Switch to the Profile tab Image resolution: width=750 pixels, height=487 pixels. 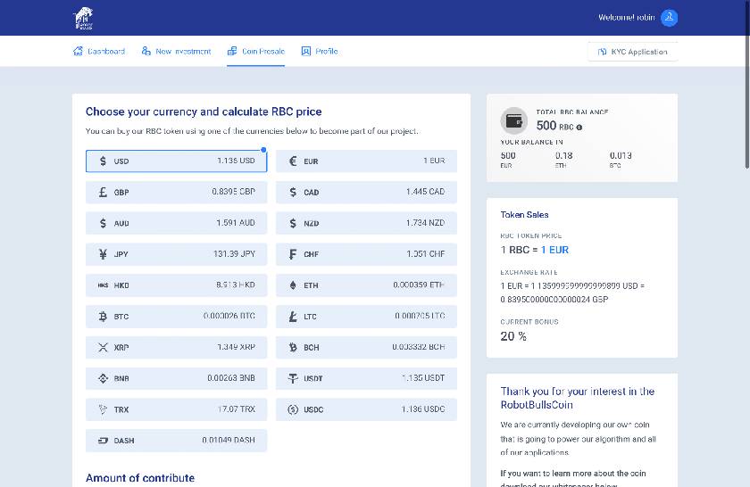click(x=320, y=52)
